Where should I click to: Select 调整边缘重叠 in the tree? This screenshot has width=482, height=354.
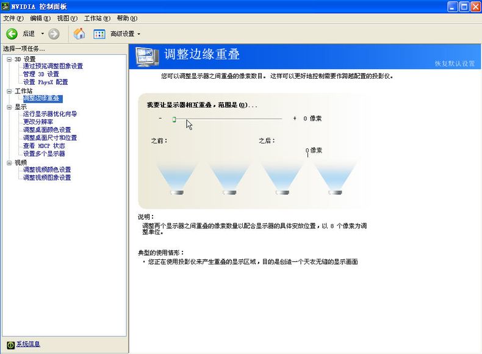[43, 98]
